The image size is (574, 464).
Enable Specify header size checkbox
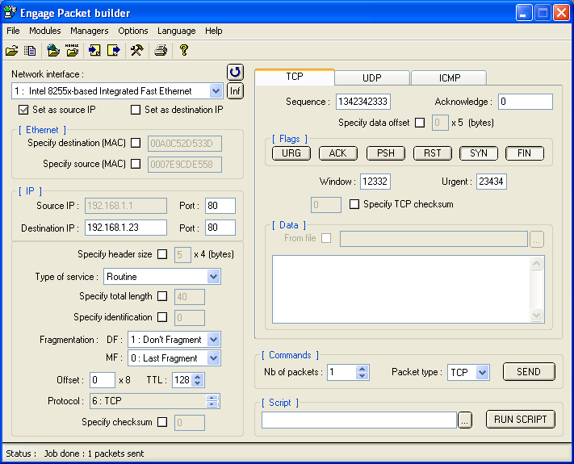pos(162,254)
